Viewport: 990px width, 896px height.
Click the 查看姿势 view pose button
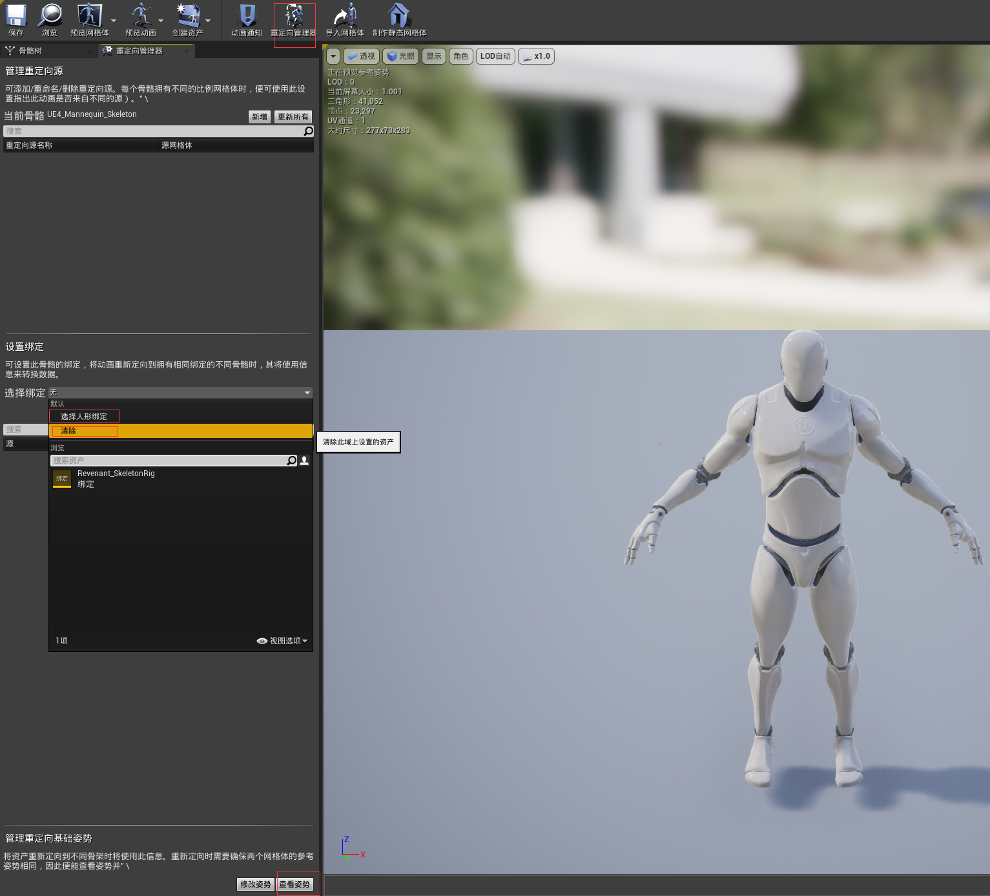[x=295, y=884]
